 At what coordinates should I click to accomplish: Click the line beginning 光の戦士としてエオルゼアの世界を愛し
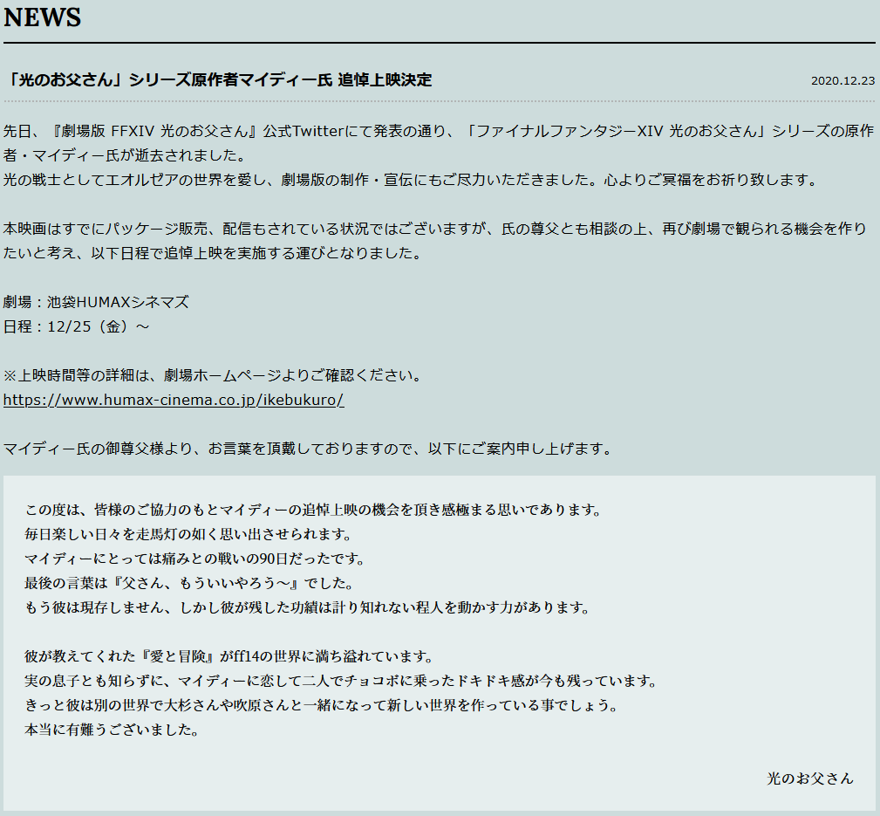click(411, 180)
